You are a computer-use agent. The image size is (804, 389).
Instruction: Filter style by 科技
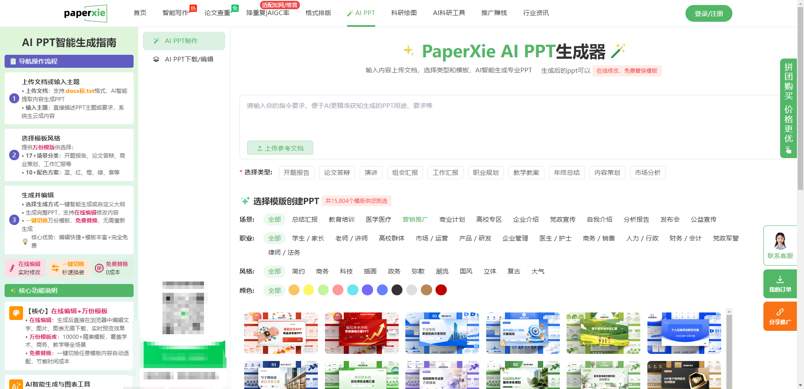click(346, 271)
